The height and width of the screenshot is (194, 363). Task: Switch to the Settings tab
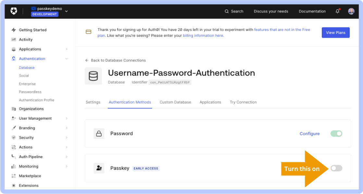pyautogui.click(x=93, y=102)
